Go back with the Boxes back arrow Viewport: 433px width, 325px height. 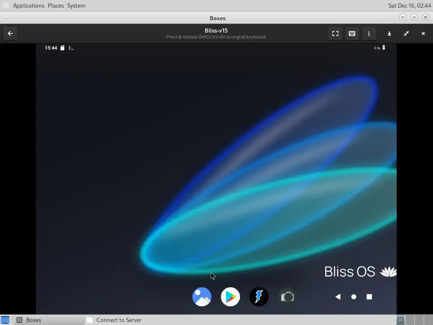click(10, 33)
